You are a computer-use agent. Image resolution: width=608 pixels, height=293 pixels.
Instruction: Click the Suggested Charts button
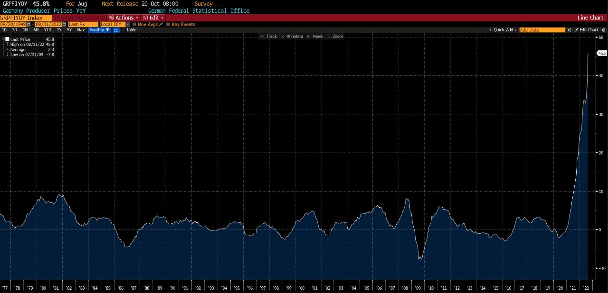(x=79, y=18)
